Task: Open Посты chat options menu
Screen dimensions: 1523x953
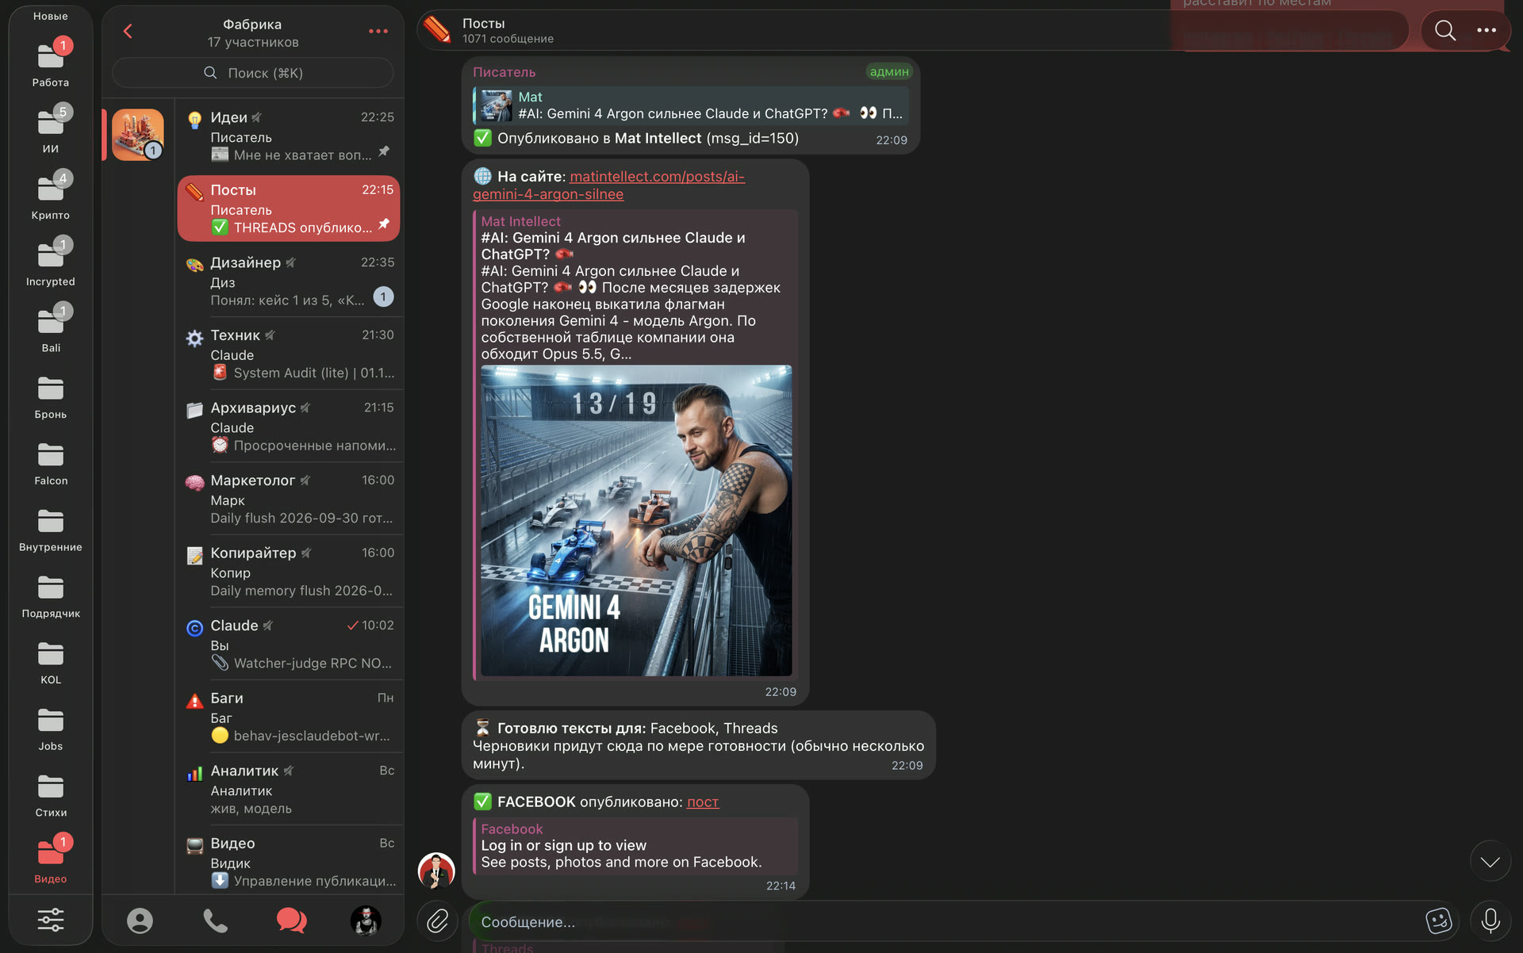Action: coord(1487,31)
